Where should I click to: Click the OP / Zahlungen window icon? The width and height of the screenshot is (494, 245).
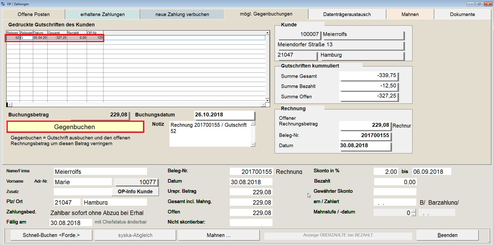point(3,4)
